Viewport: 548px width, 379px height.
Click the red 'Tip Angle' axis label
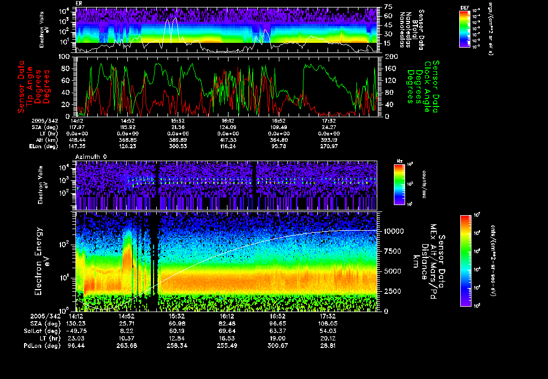coord(30,87)
